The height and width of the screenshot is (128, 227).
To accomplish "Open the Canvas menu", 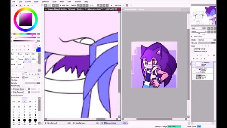I will click(28, 1).
